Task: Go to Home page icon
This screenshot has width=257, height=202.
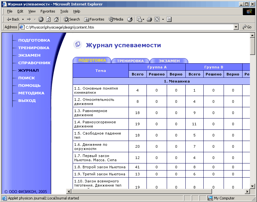Action: pos(56,19)
